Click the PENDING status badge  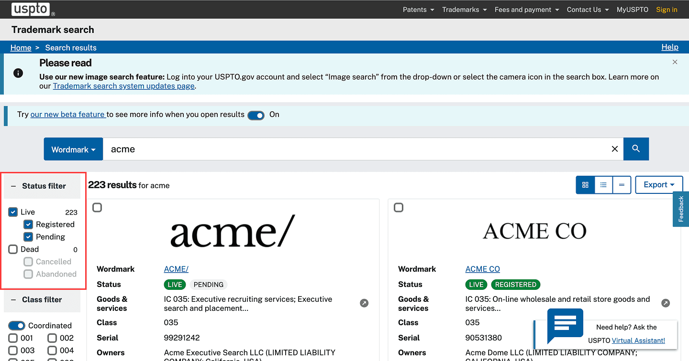[x=209, y=285]
